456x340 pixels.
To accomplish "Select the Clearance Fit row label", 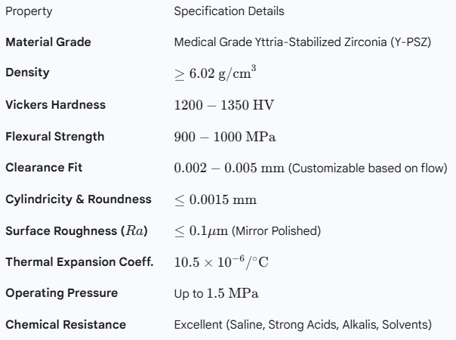I will pos(43,168).
